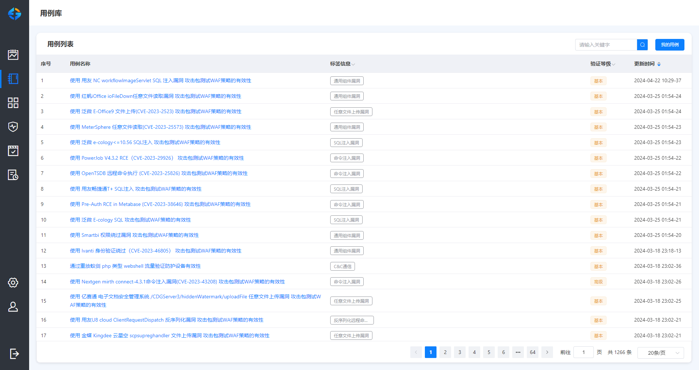This screenshot has height=370, width=699.
Task: Open the 泛微 E-Office9 CVE-2023-2523 case
Action: coord(155,111)
